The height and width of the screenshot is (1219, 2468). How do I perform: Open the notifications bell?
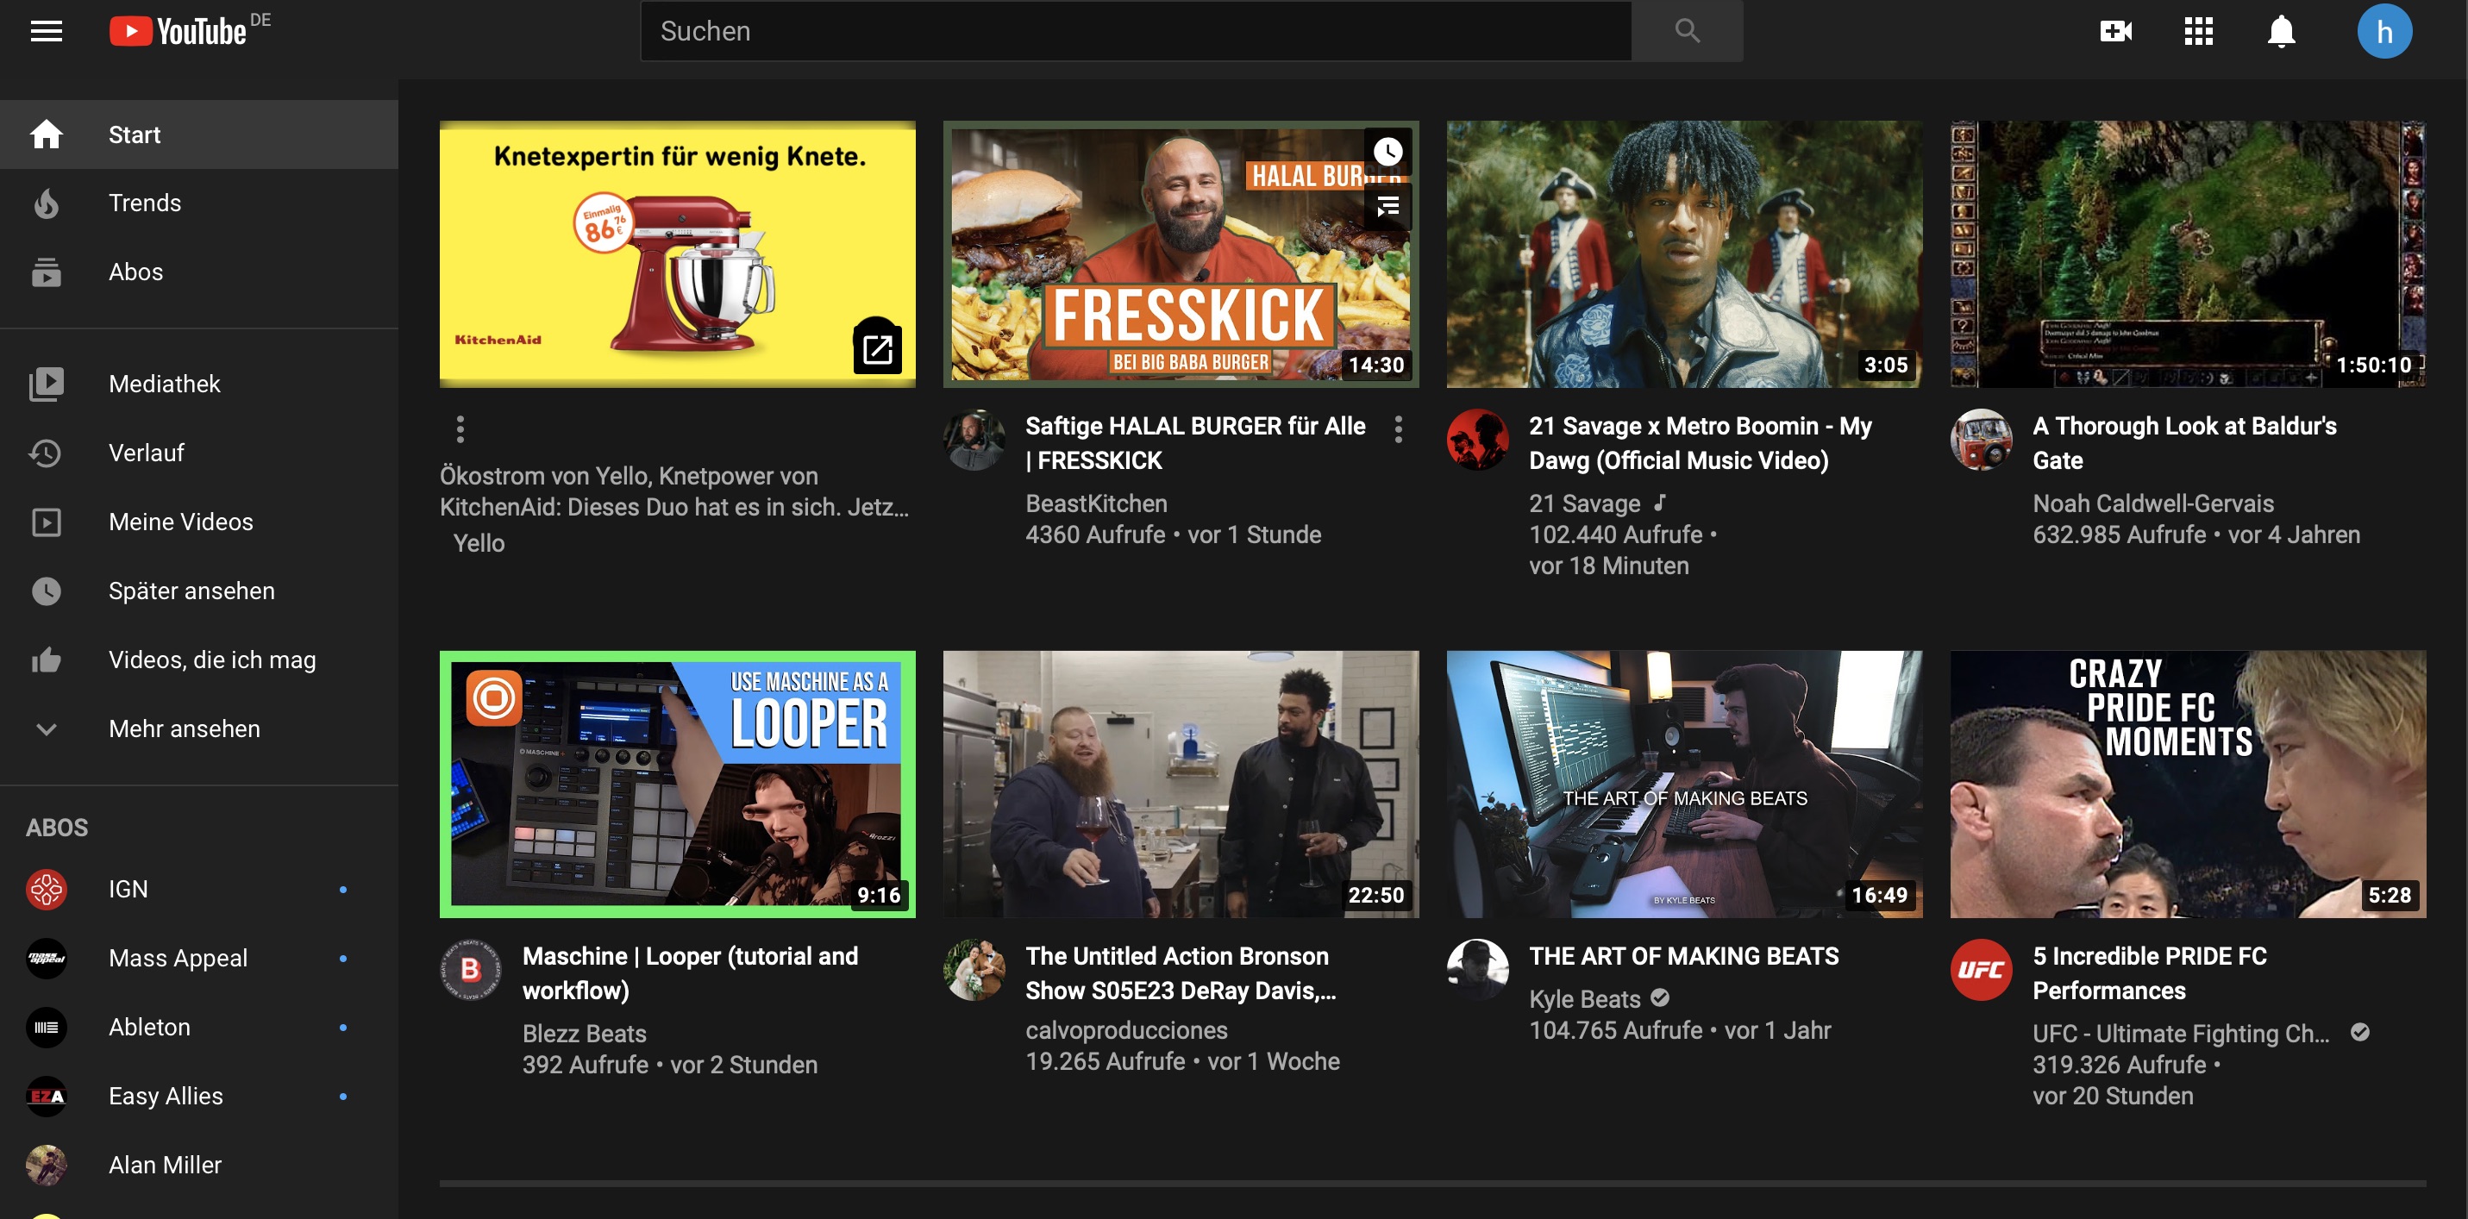[2280, 32]
